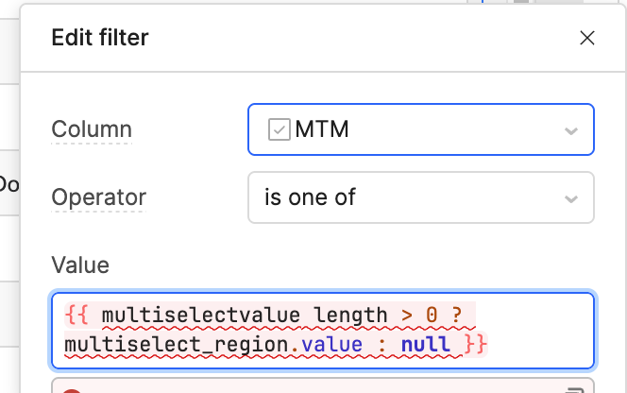Click inside the Value expression editor

323,330
